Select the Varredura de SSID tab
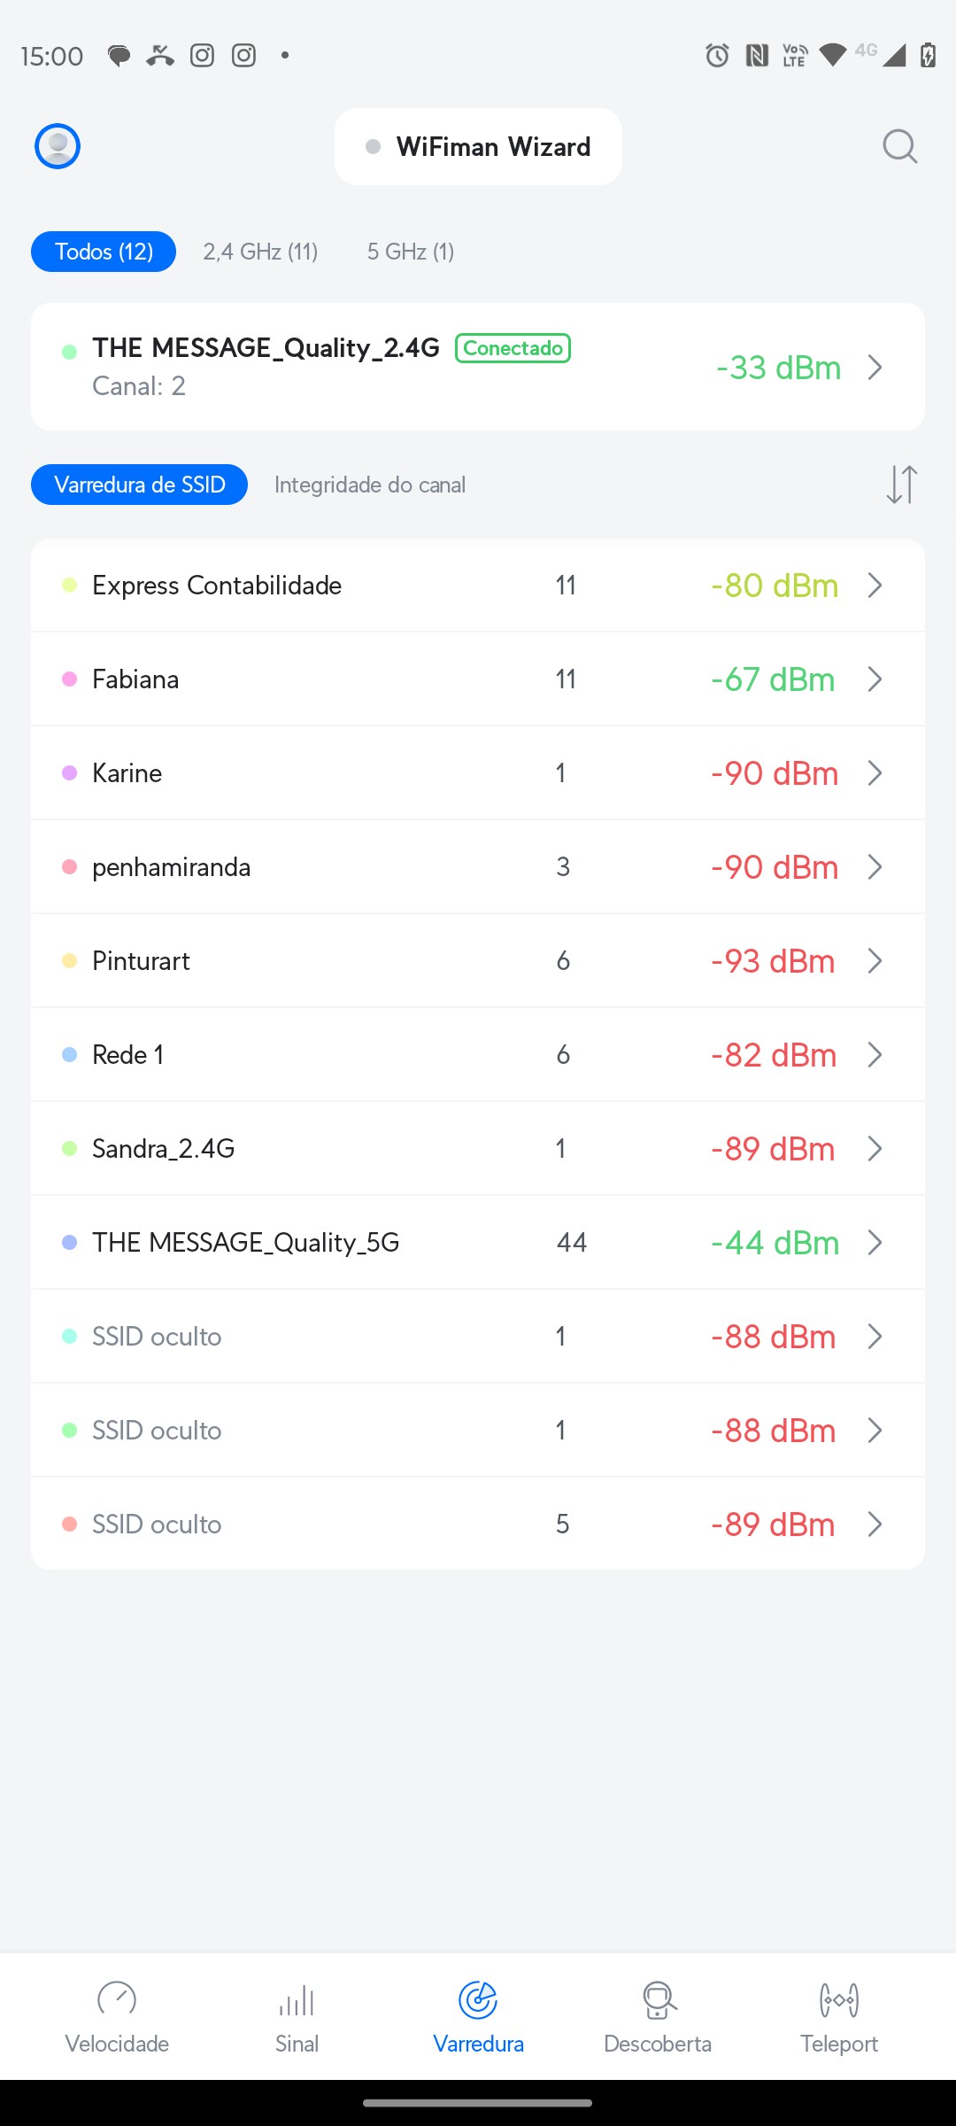Screen dimensions: 956x2126 [139, 485]
